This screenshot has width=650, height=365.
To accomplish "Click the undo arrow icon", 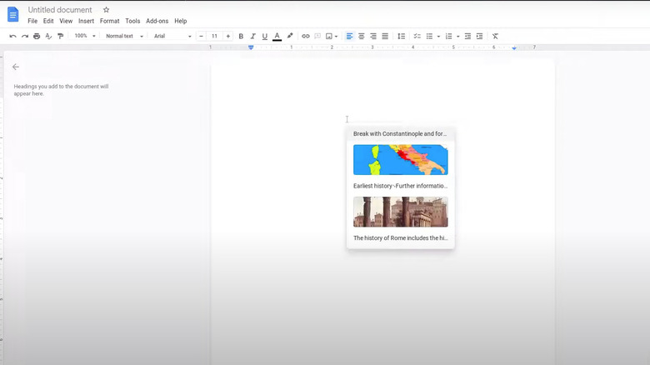I will (12, 37).
